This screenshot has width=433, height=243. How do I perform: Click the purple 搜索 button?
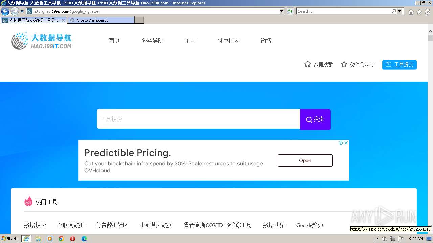(x=315, y=119)
